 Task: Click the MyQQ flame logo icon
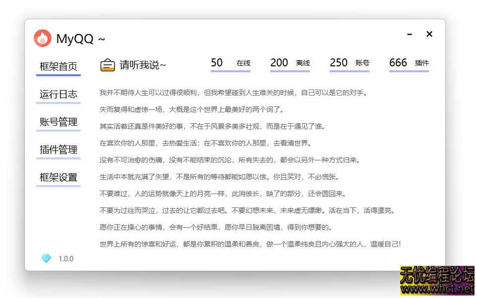pos(43,38)
